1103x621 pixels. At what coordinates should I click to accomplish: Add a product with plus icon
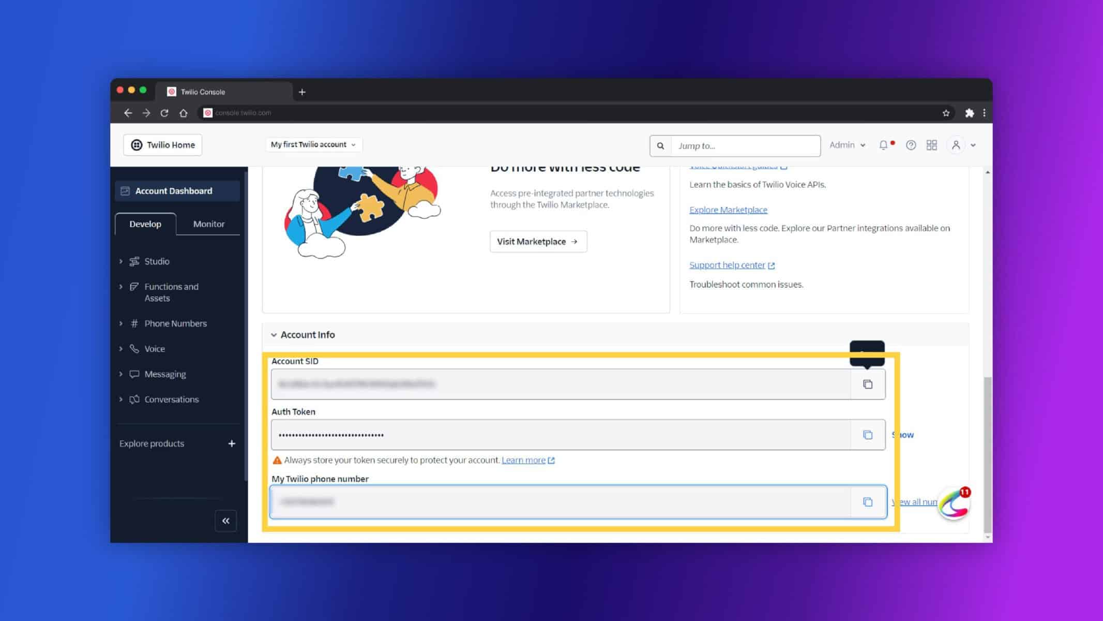tap(232, 443)
